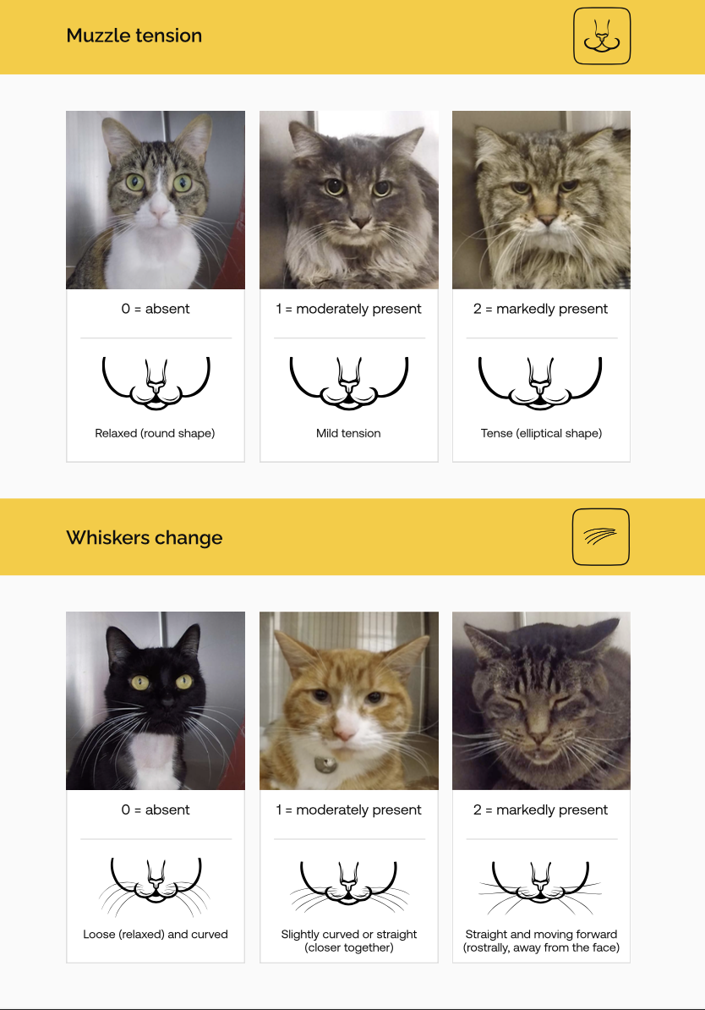Choose muzzle score 0 = absent
Screen dimensions: 705x1010
click(x=156, y=309)
